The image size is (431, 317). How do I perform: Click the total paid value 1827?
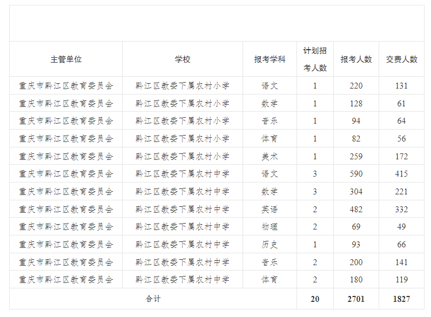click(x=401, y=299)
